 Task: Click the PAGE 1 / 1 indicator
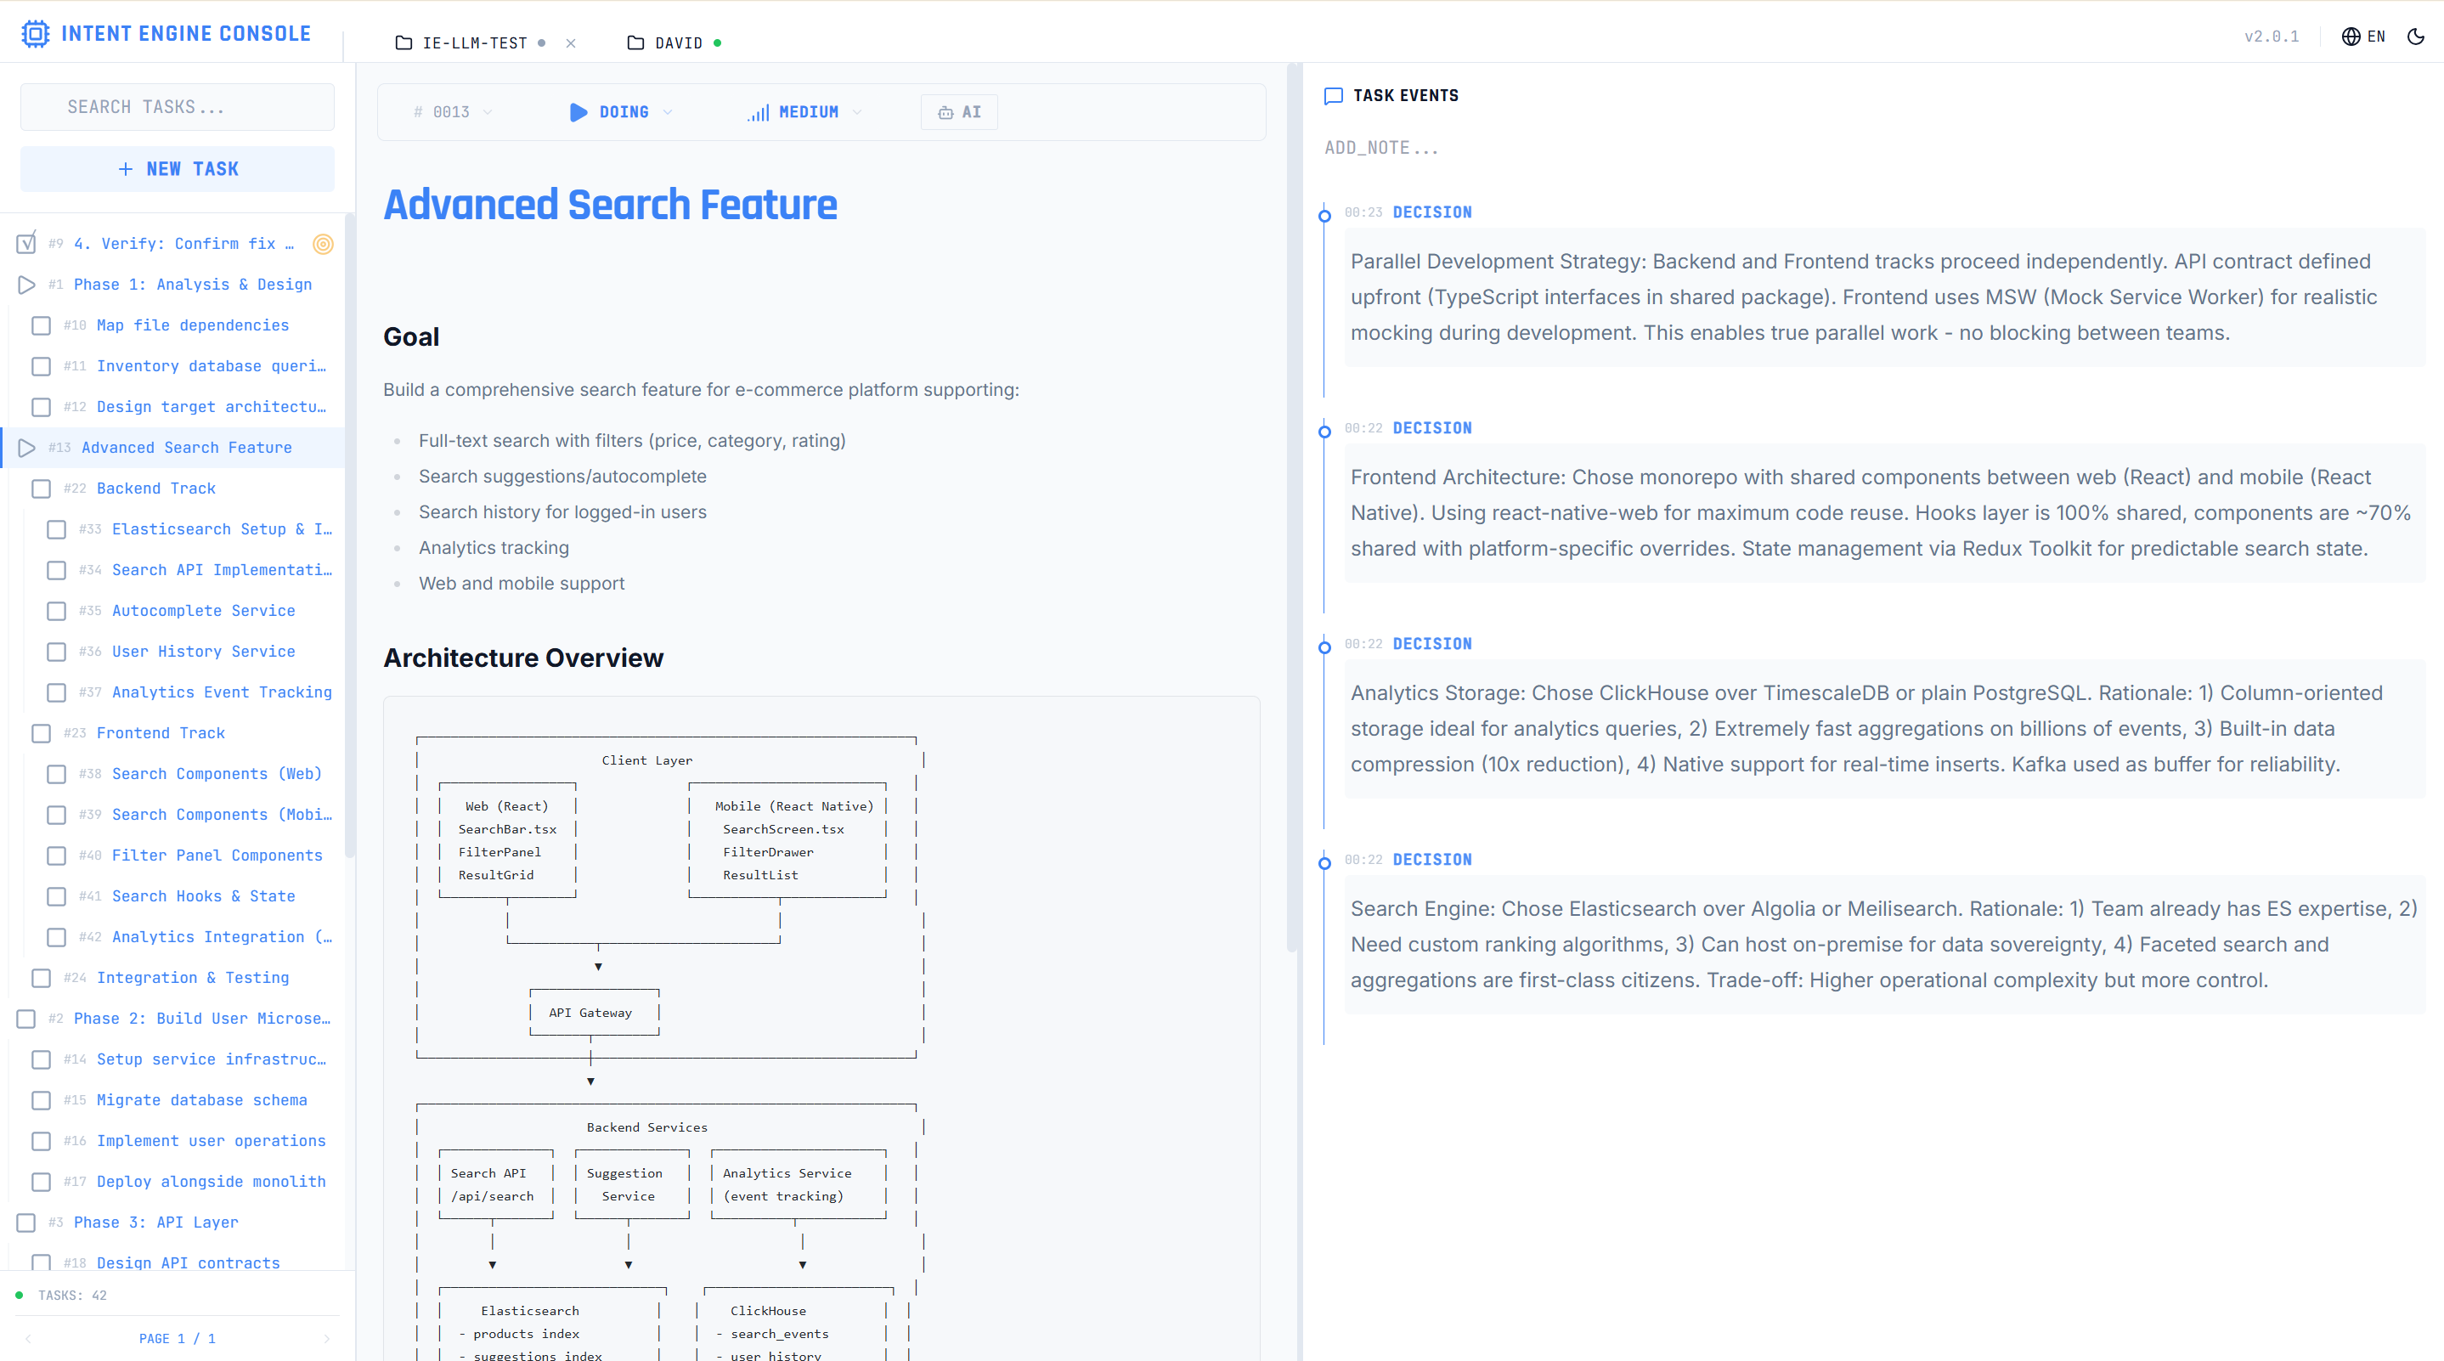(178, 1339)
